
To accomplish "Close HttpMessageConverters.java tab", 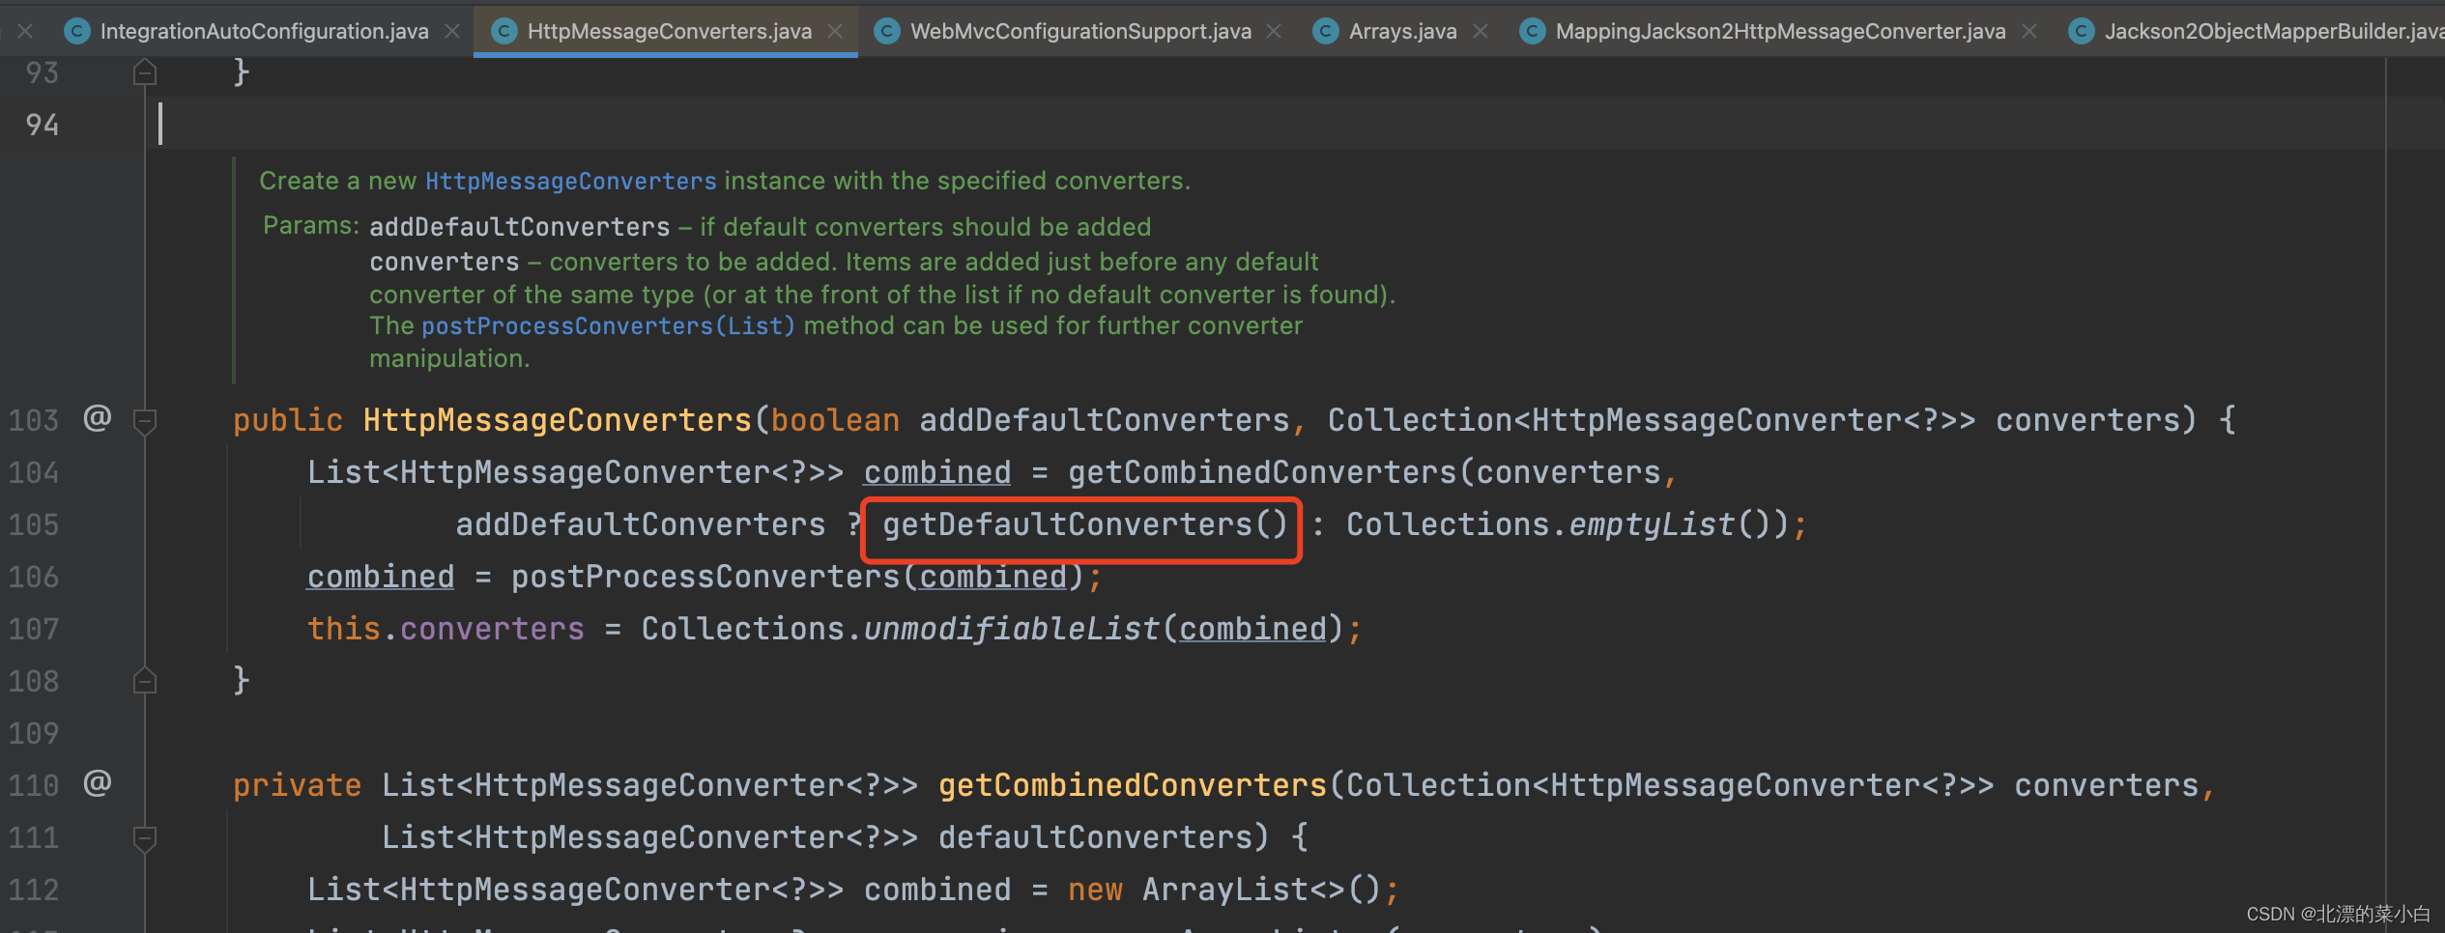I will [836, 31].
